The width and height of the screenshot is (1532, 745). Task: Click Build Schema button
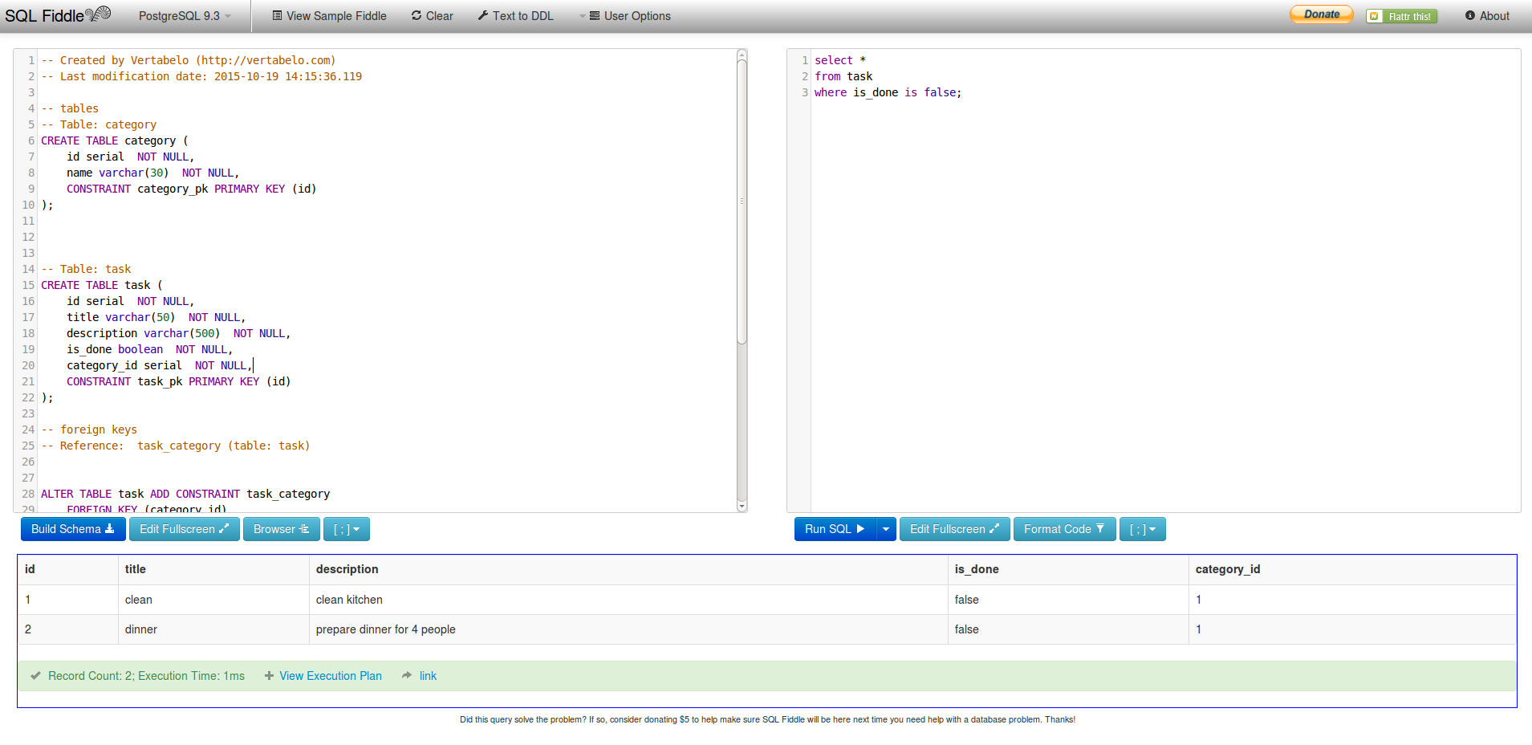[73, 529]
